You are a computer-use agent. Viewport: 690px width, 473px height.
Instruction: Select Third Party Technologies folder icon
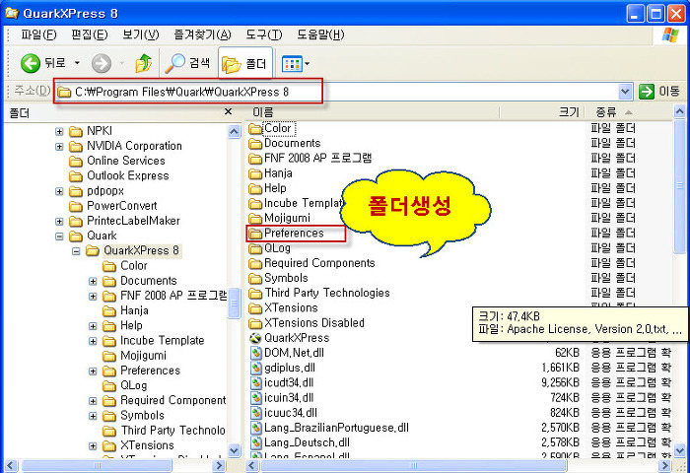(255, 293)
